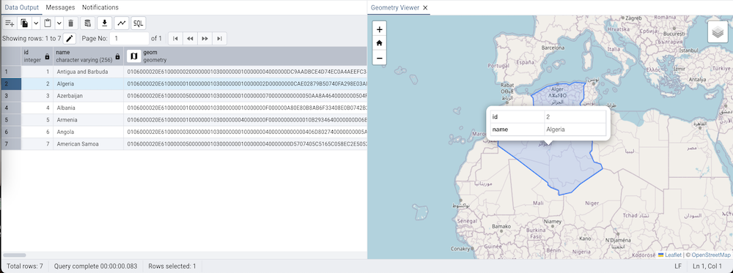Reset map to home view
This screenshot has height=273, width=733.
click(379, 43)
